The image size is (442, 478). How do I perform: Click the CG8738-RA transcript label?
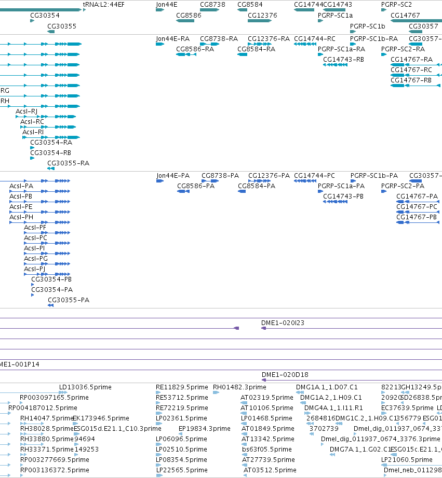point(219,39)
